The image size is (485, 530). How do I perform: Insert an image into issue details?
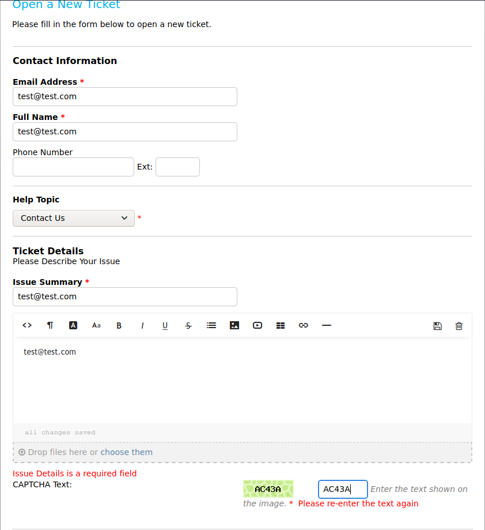coord(234,325)
